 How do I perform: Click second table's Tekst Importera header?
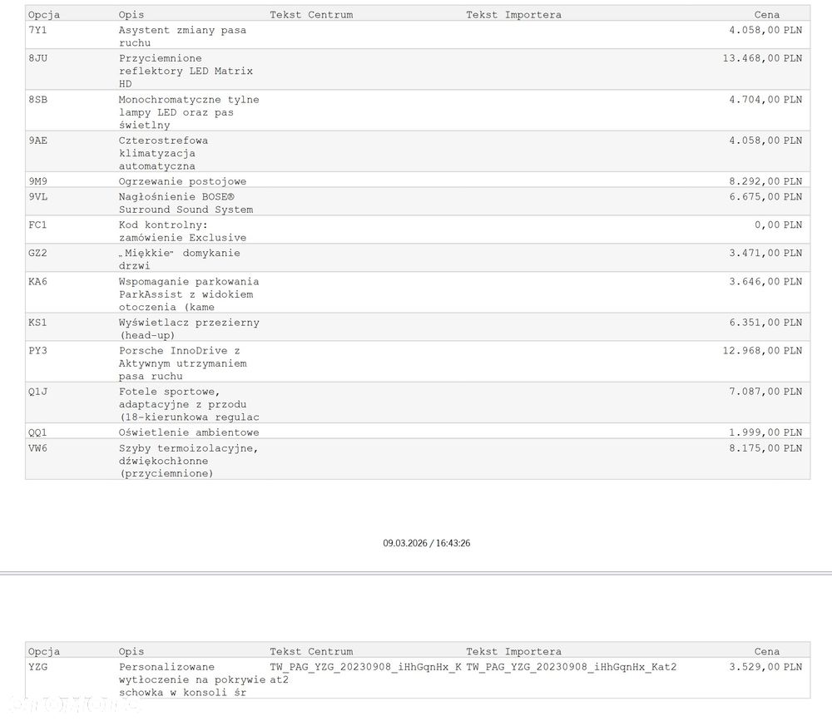513,651
